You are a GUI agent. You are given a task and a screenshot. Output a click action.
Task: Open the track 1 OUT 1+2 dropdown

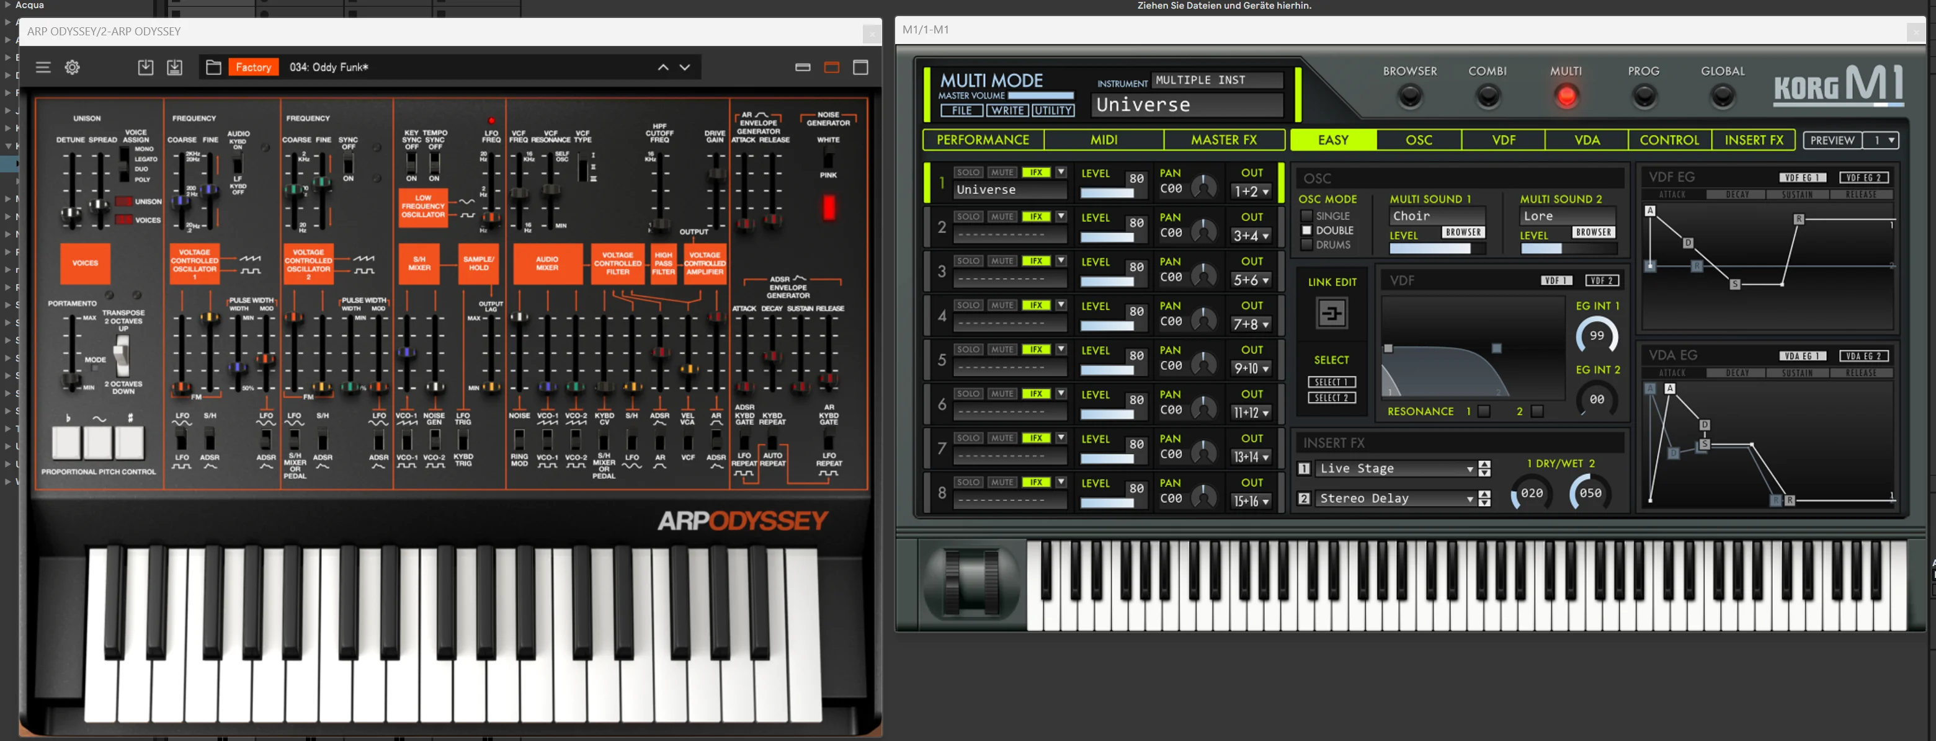point(1251,192)
